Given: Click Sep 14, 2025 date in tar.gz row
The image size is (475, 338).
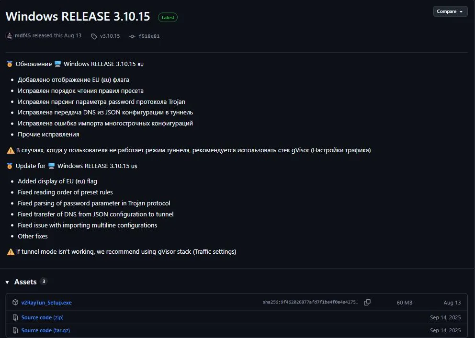Looking at the screenshot, I should click(x=445, y=330).
